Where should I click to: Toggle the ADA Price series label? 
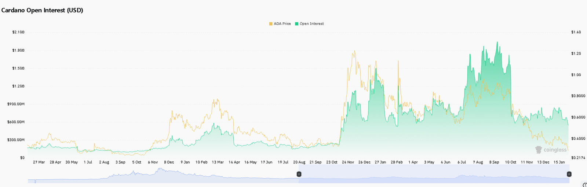282,24
